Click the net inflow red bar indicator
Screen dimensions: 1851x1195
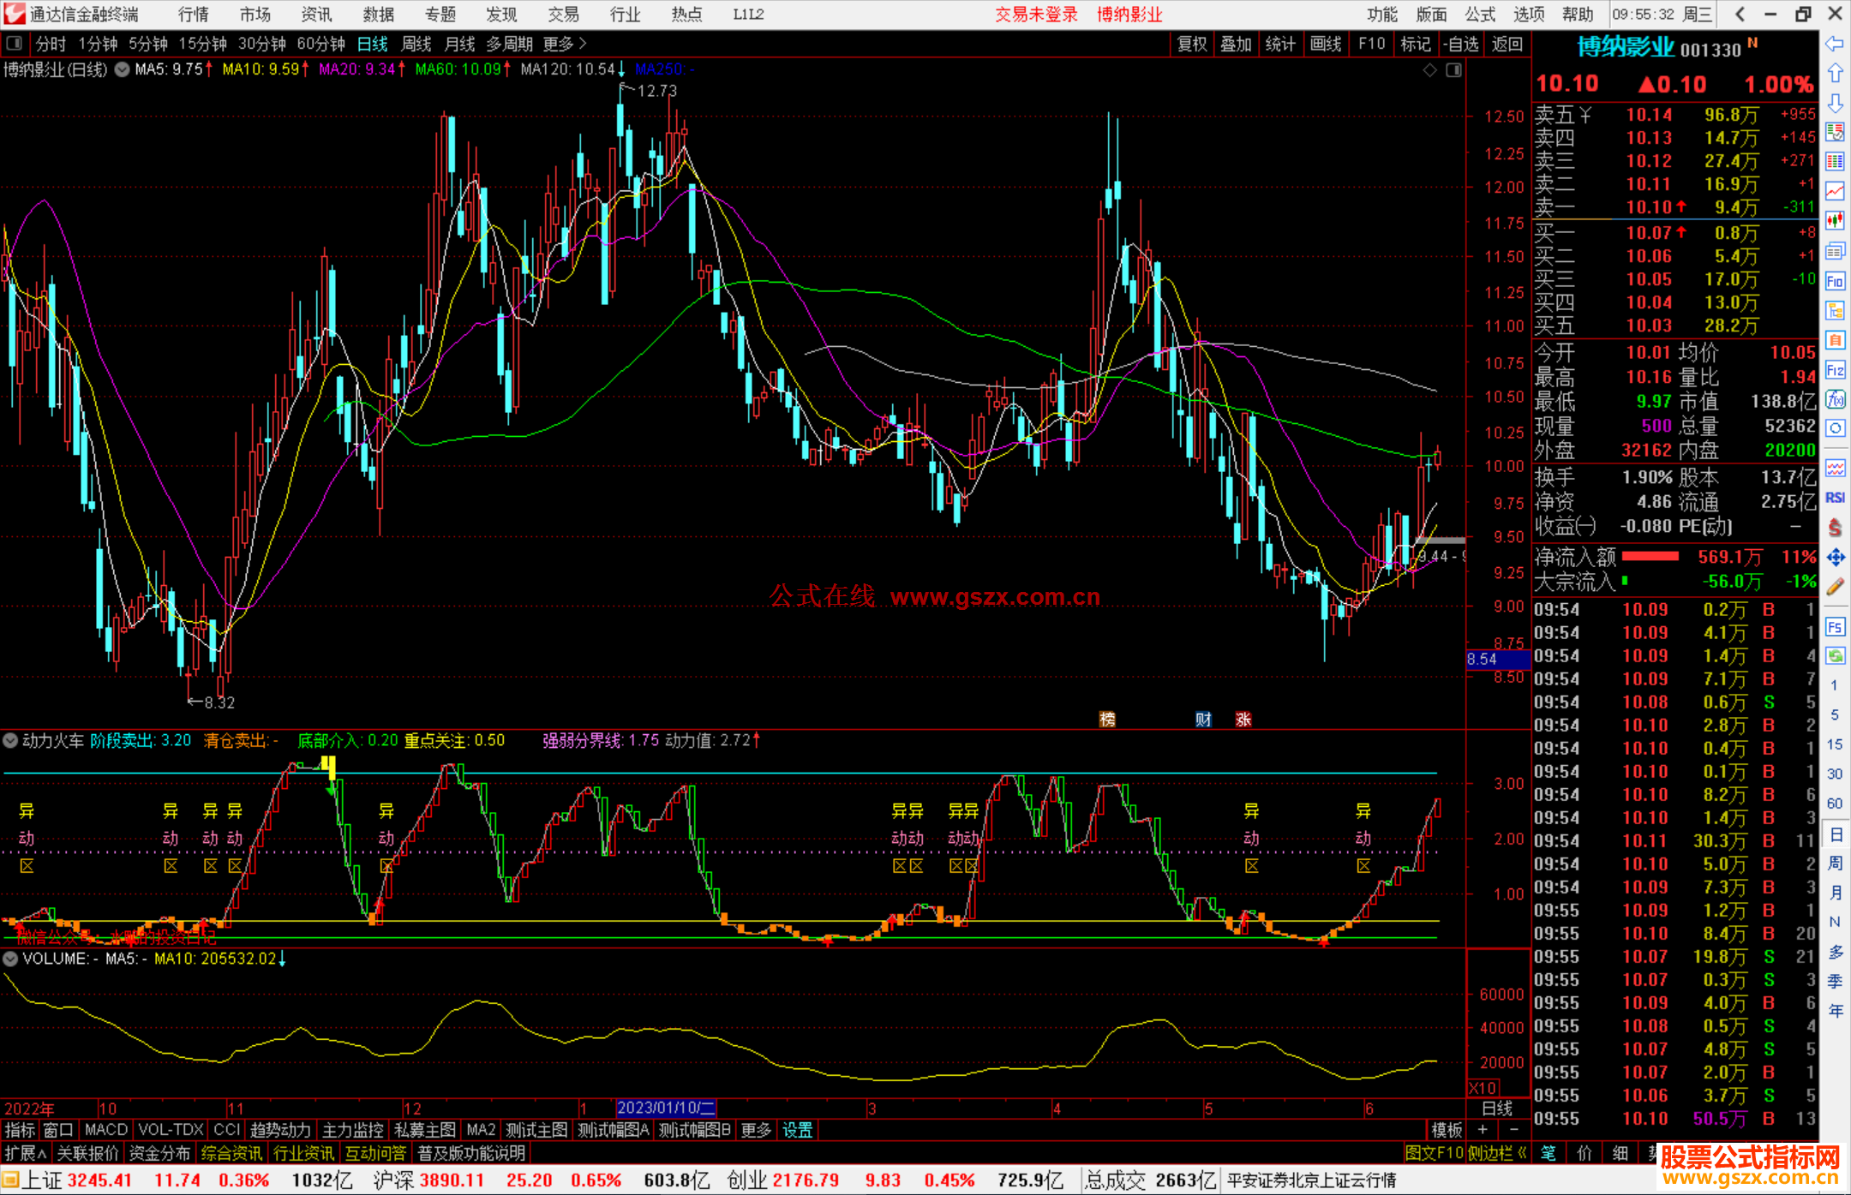point(1650,557)
